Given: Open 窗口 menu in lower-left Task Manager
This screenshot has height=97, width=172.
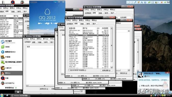Looking at the screenshot, I should coord(46,39).
